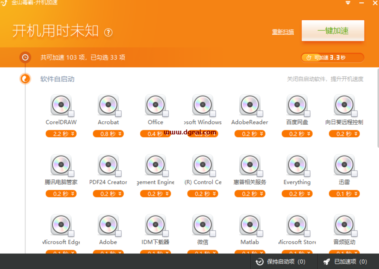Click the 微信 startup icon
Viewport: 379px width, 269px height.
click(x=203, y=225)
